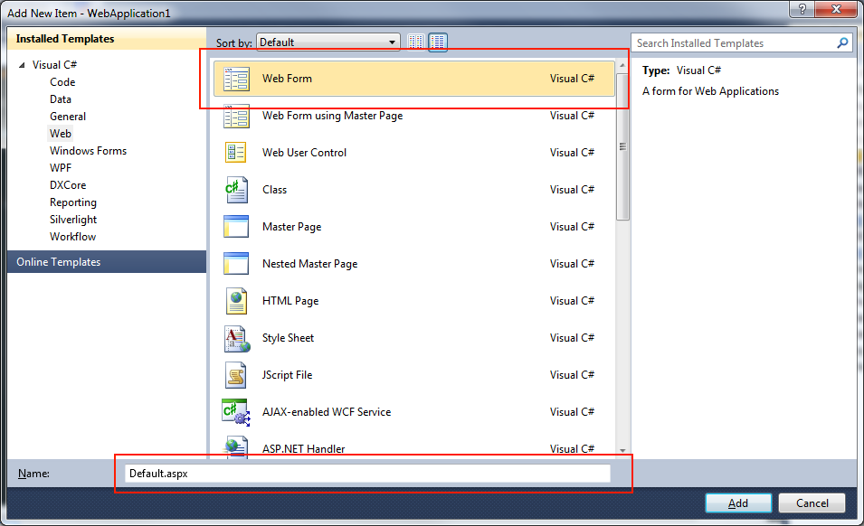
Task: Click the dialog help question mark button
Action: click(802, 9)
